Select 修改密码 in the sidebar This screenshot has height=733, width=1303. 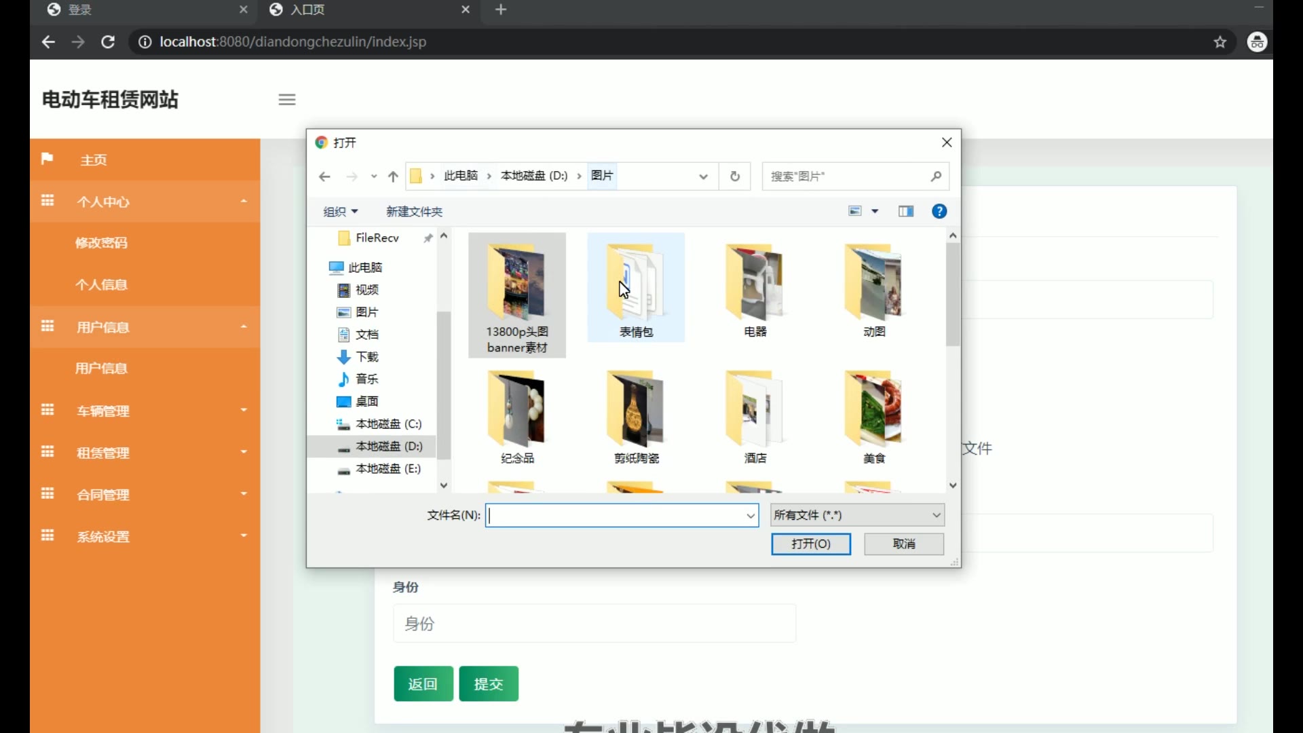[101, 243]
